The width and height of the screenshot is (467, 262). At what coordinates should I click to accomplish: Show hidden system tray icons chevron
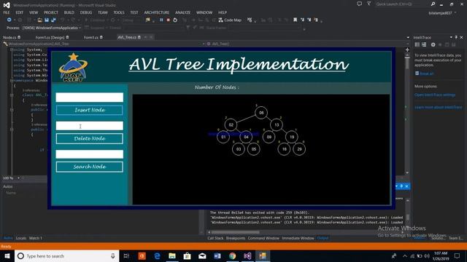click(404, 255)
